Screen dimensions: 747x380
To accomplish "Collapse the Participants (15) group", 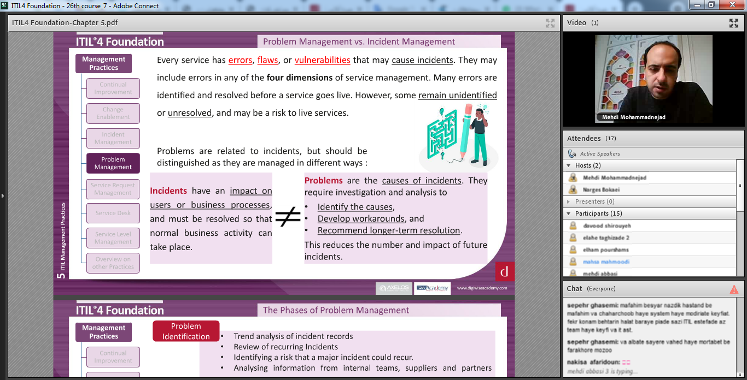I will (569, 213).
